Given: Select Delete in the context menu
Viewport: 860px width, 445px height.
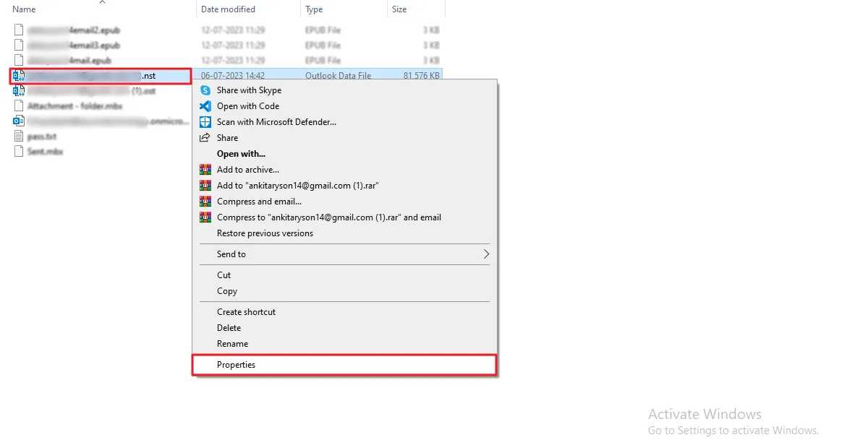Looking at the screenshot, I should tap(229, 328).
